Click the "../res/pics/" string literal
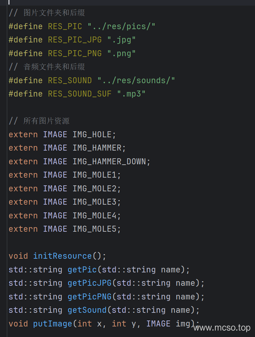The image size is (255, 337). (121, 26)
